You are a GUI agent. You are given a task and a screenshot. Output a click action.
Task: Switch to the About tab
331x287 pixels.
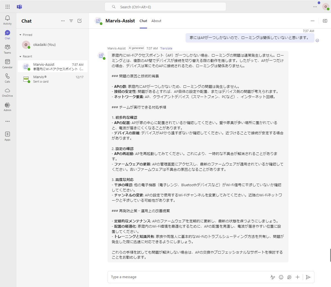(x=156, y=21)
